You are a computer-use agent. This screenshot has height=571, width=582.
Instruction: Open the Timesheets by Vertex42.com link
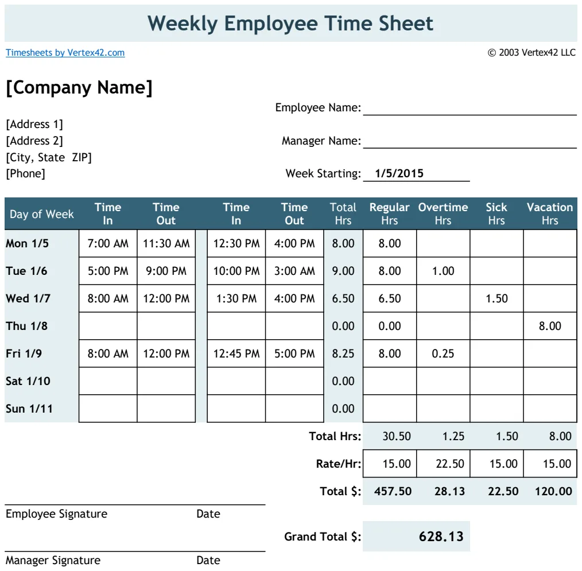coord(65,53)
